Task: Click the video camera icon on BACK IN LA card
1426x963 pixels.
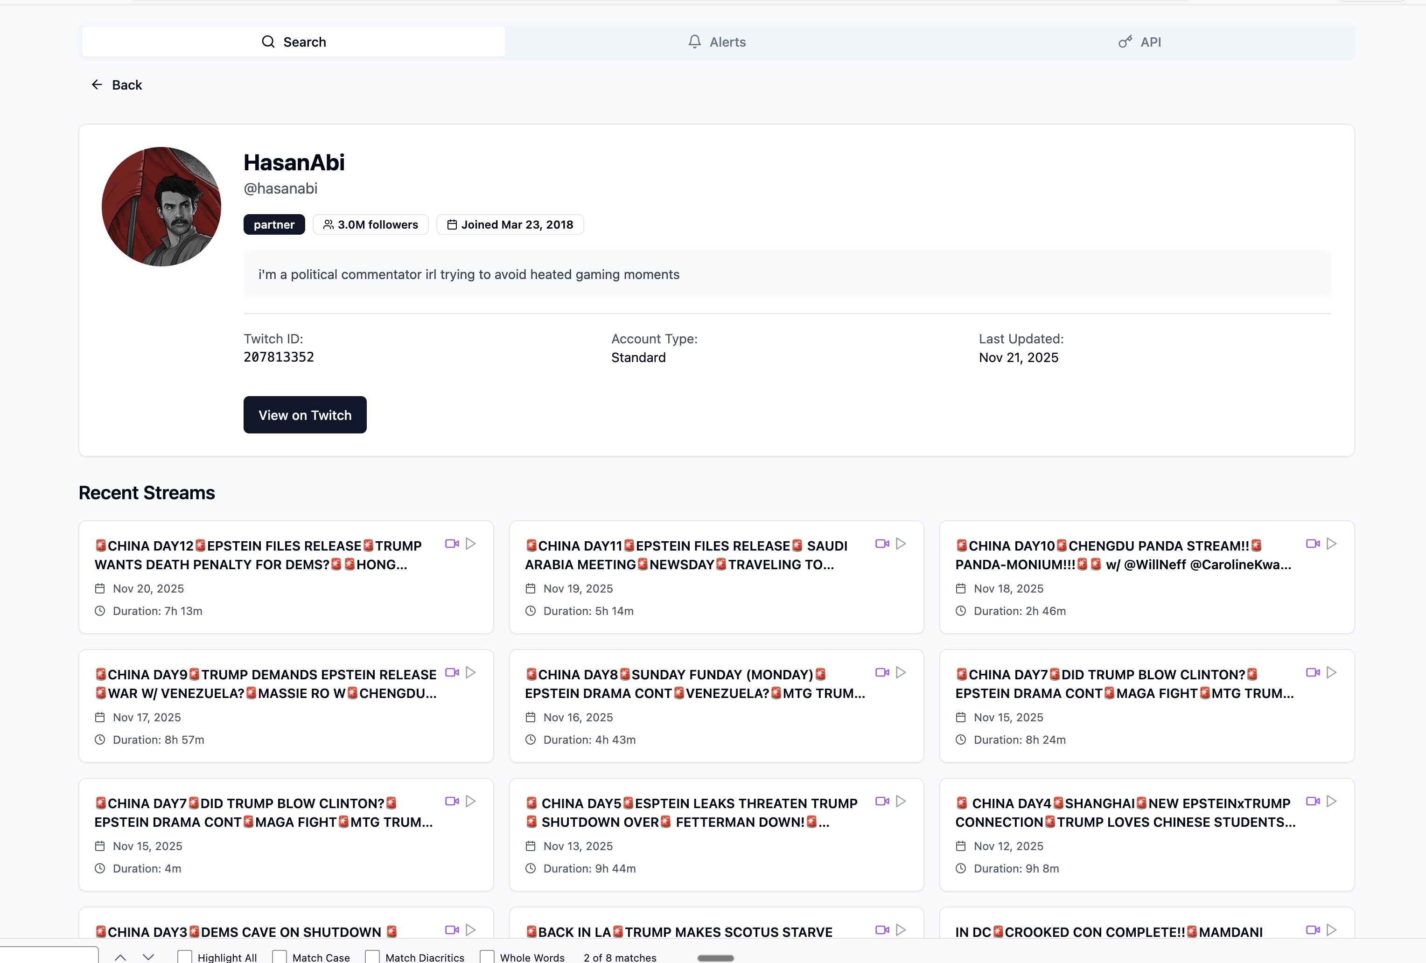Action: [x=882, y=930]
